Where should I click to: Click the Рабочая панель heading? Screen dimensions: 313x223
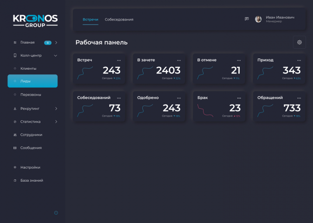point(102,42)
